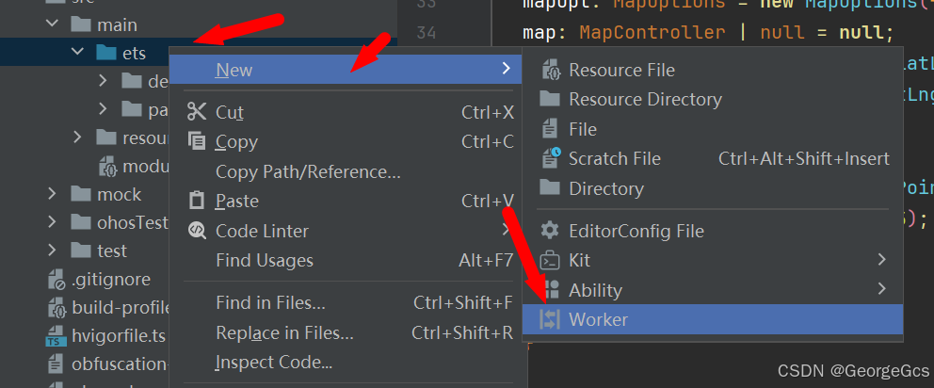The image size is (934, 388).
Task: Click the Code Linter icon
Action: (x=197, y=231)
